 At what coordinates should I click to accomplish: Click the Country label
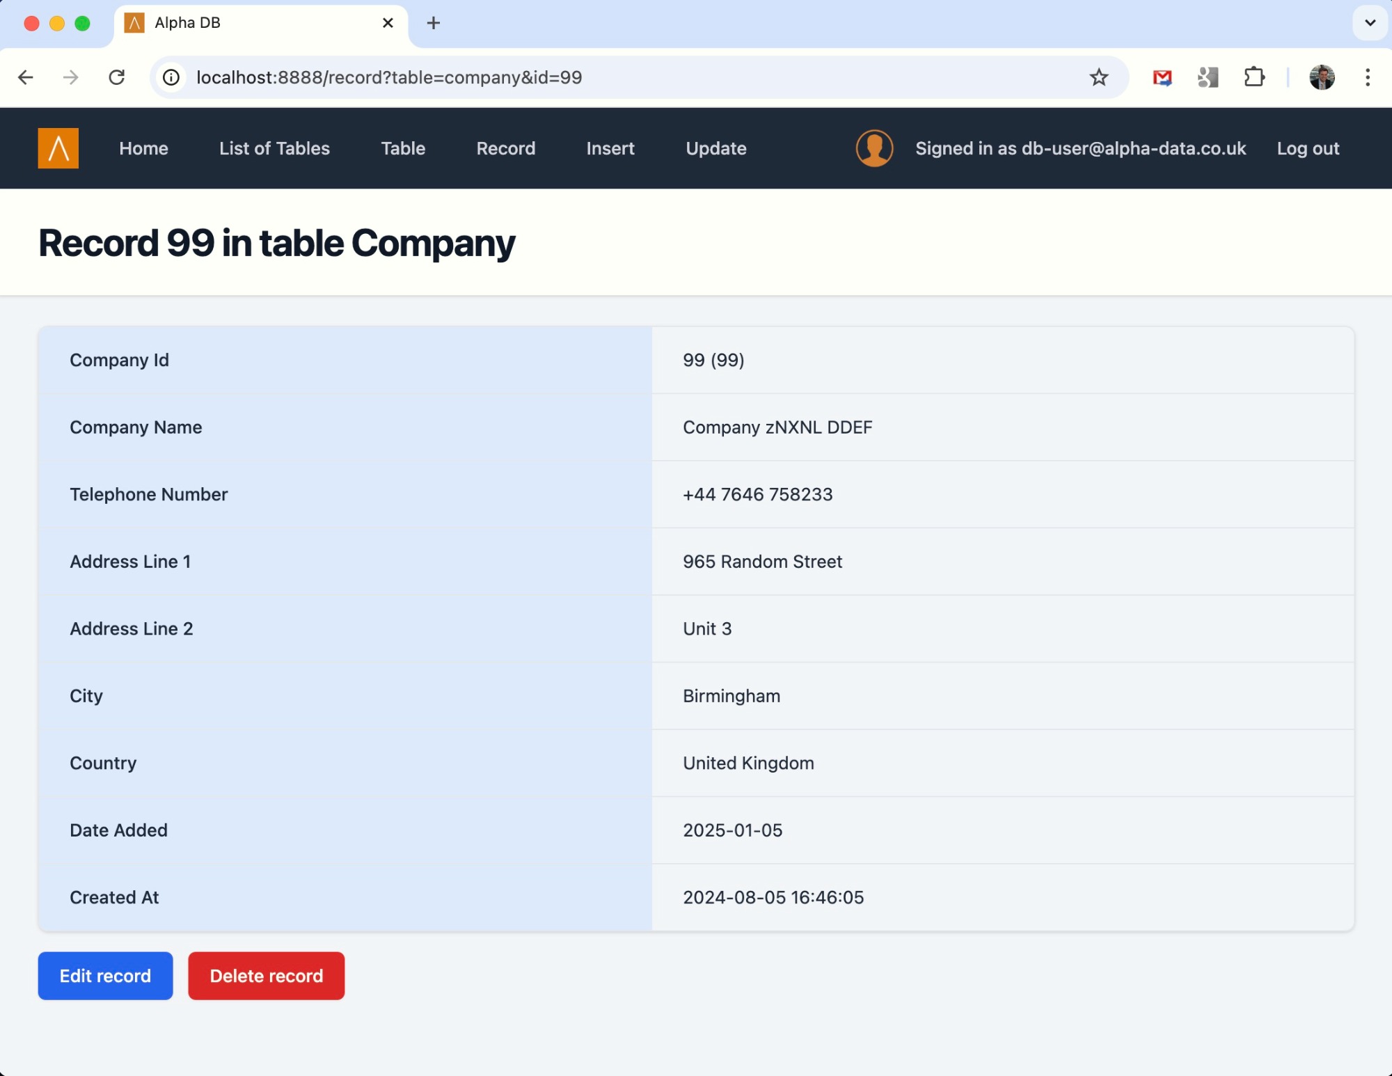(103, 763)
